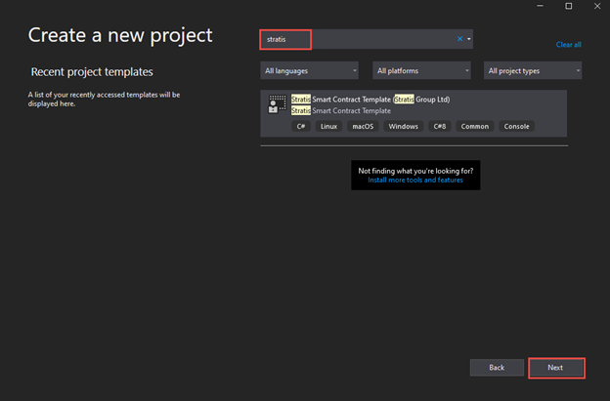Expand the All languages filter

(310, 70)
